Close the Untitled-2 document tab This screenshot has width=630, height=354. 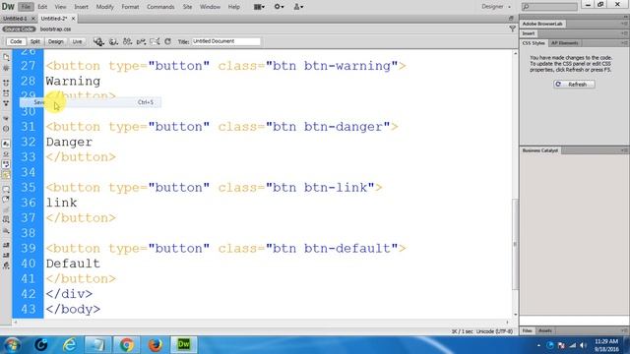point(73,19)
